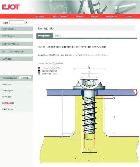140x167 pixels.
Task: Focus the Suche search field
Action: (17, 22)
